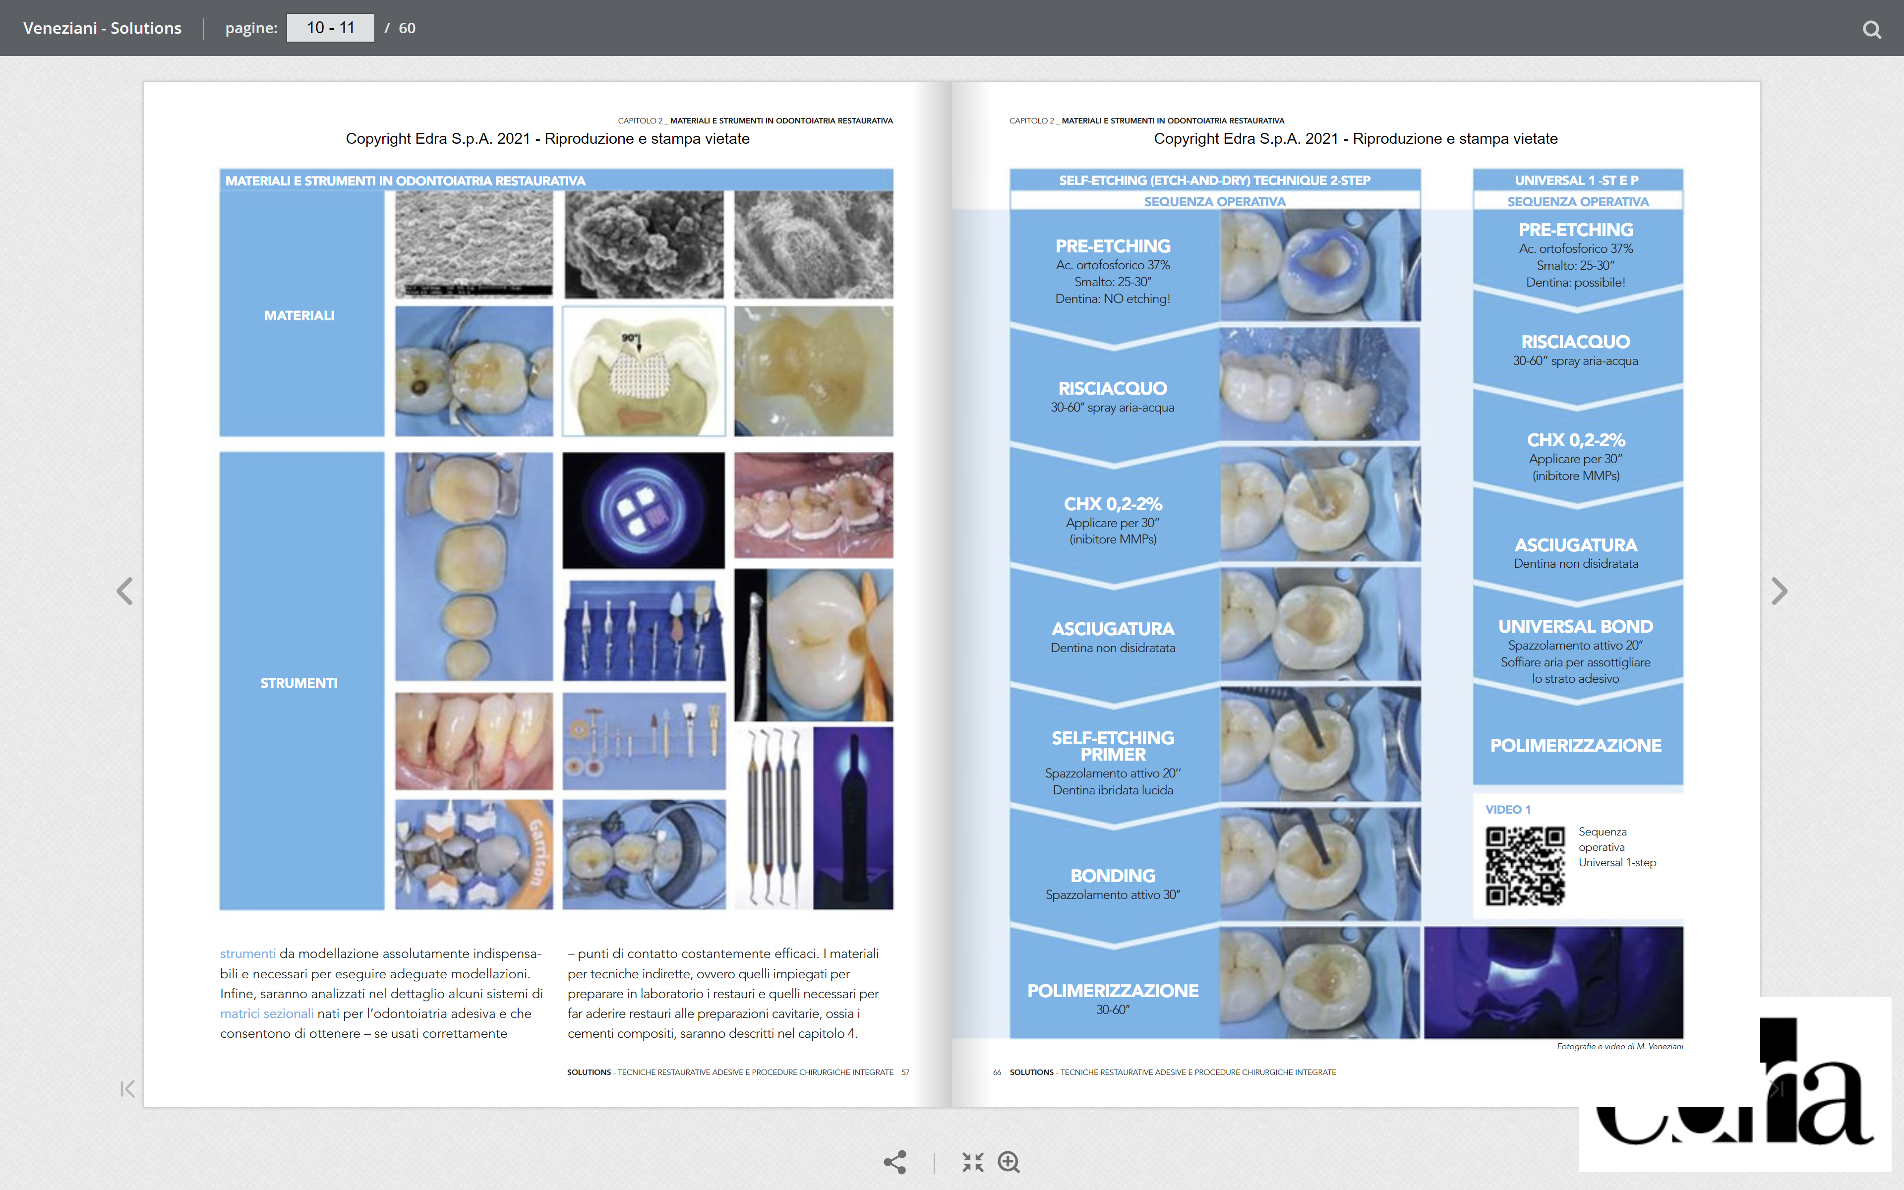Click the total page count '60'

click(407, 28)
